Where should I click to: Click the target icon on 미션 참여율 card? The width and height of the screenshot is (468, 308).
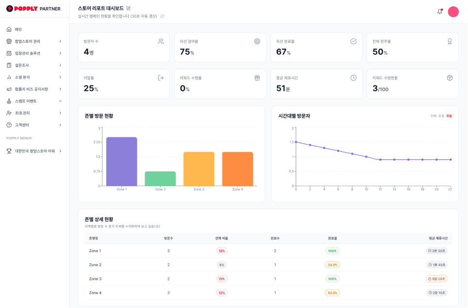coord(257,41)
